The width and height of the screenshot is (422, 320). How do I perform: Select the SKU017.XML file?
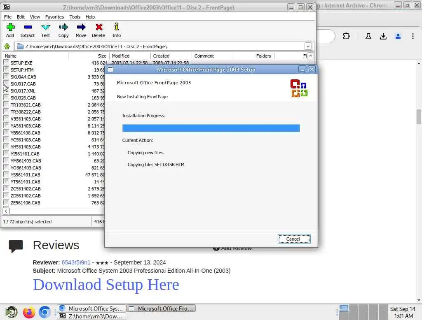(x=23, y=91)
